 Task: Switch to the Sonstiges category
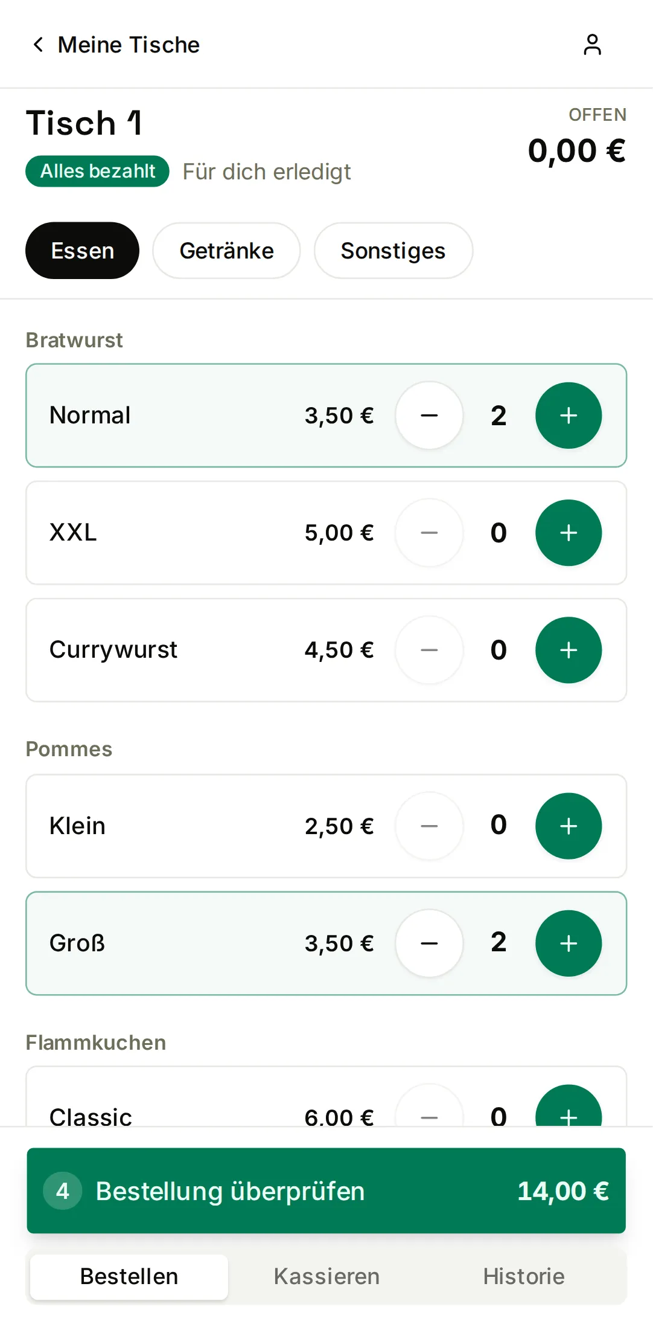[x=393, y=251]
